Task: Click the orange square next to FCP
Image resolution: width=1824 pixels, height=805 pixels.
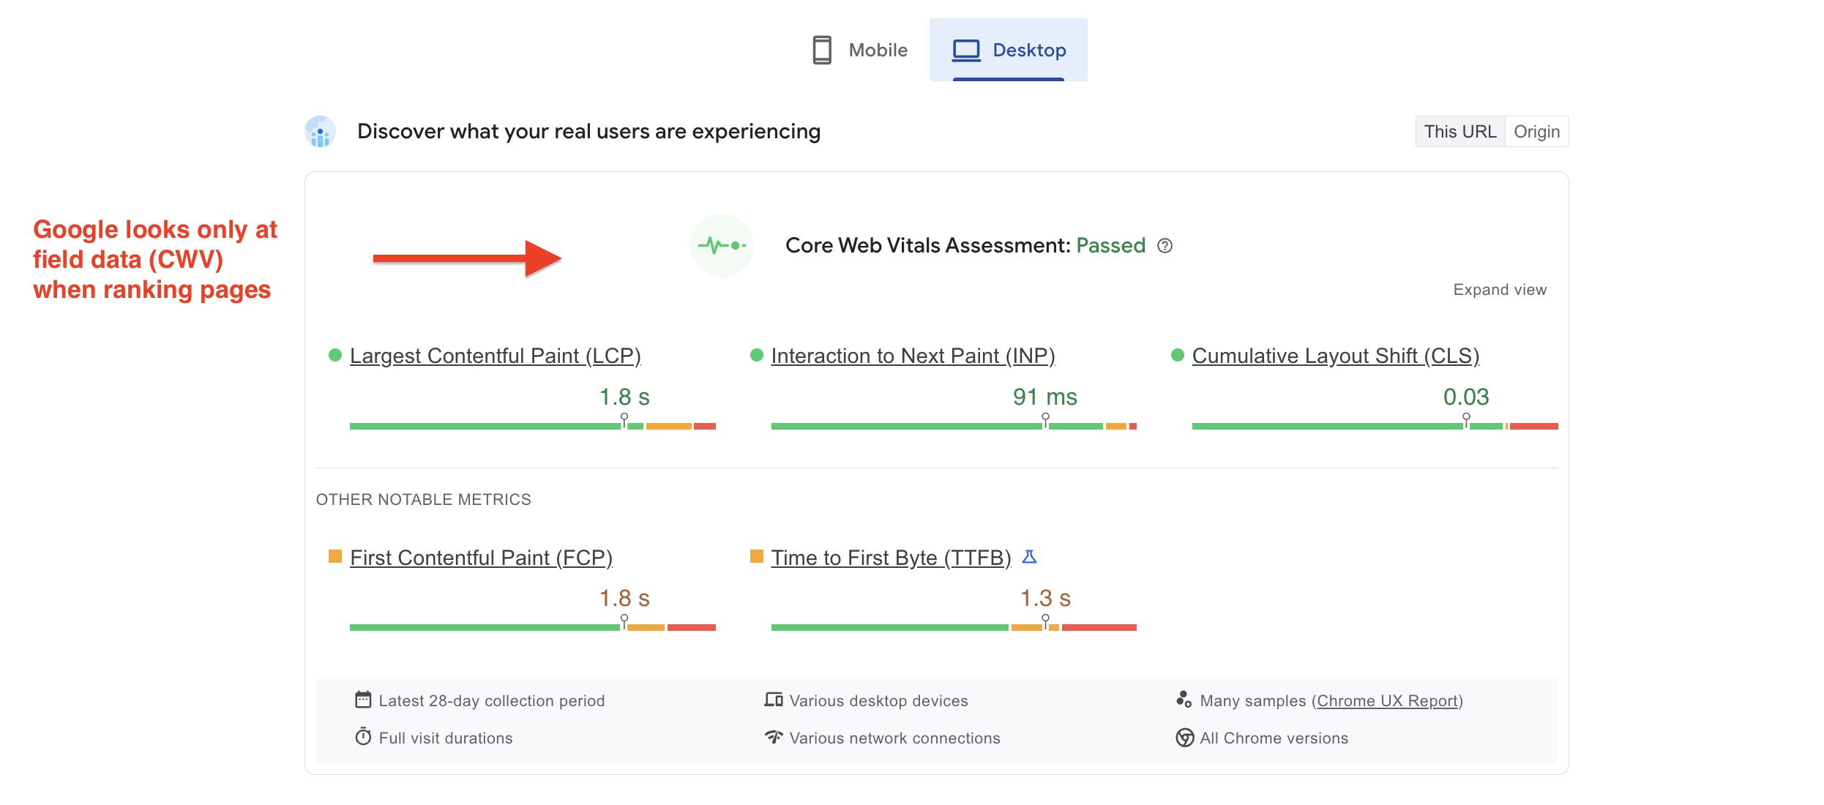Action: (x=335, y=556)
